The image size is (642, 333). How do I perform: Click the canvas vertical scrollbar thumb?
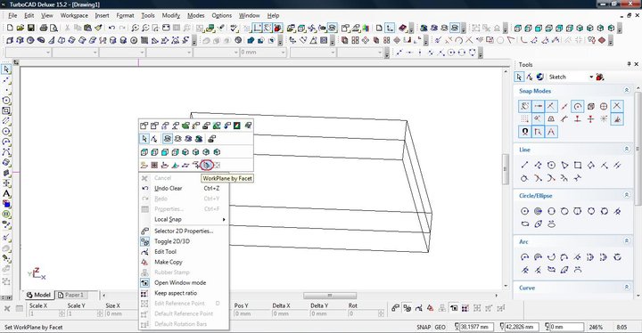[506, 169]
